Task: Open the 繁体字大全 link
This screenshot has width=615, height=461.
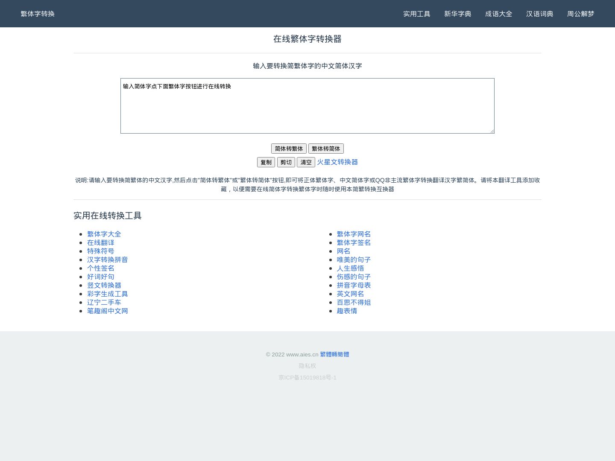Action: pos(104,234)
